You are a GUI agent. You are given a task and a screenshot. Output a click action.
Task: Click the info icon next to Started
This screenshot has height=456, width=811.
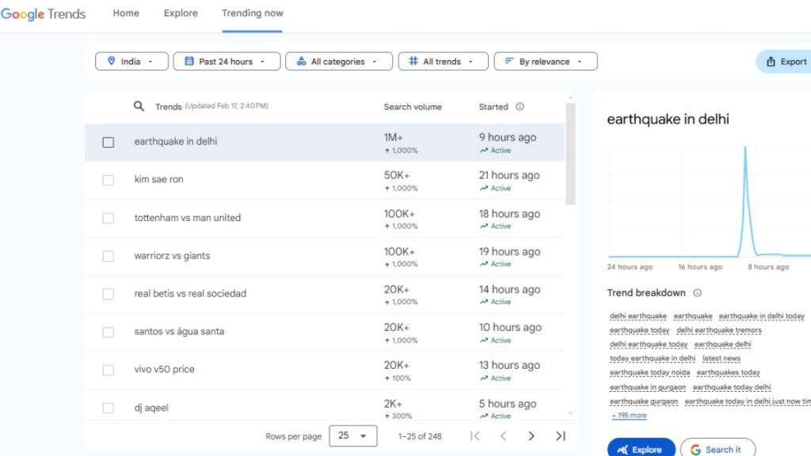tap(520, 107)
